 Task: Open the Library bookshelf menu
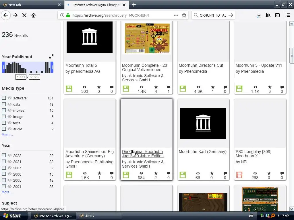point(268,15)
